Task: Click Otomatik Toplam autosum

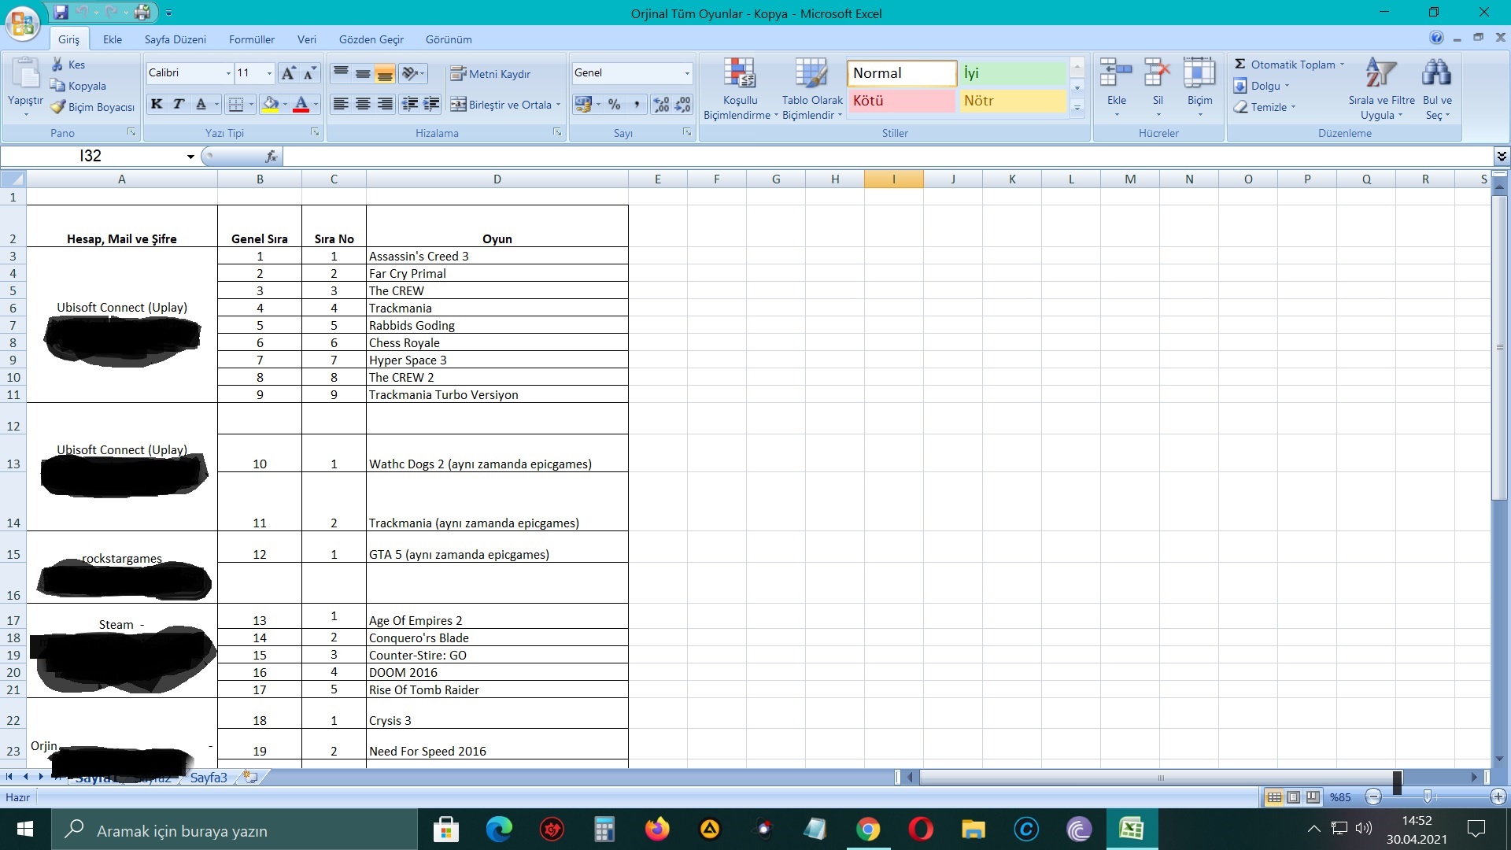Action: [1288, 65]
